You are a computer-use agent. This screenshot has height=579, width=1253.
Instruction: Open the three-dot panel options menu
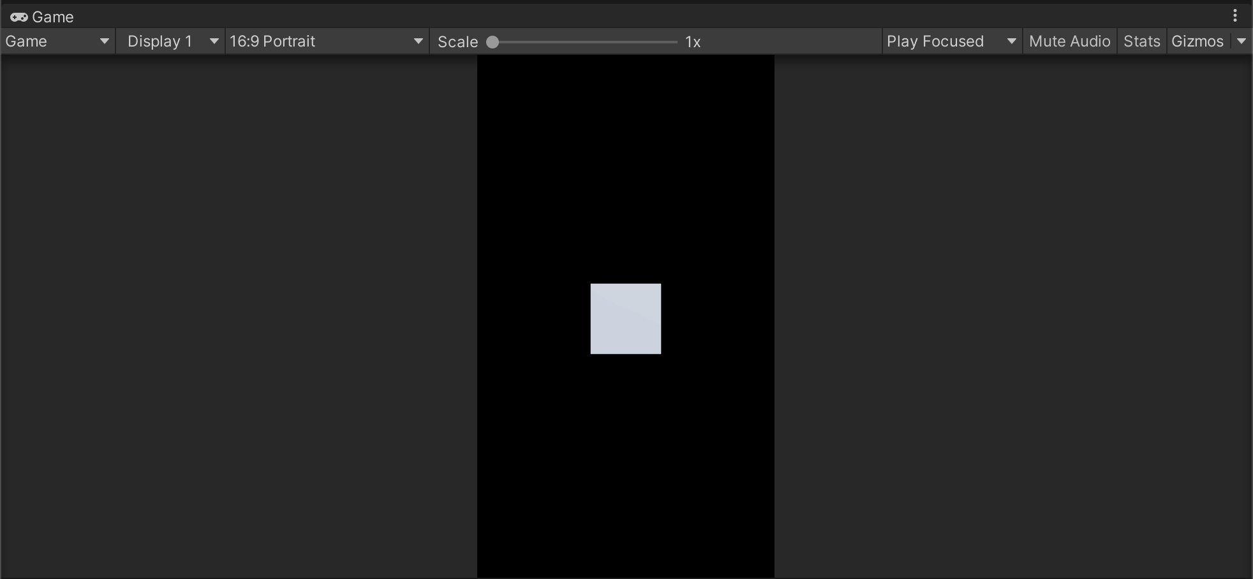coord(1235,16)
